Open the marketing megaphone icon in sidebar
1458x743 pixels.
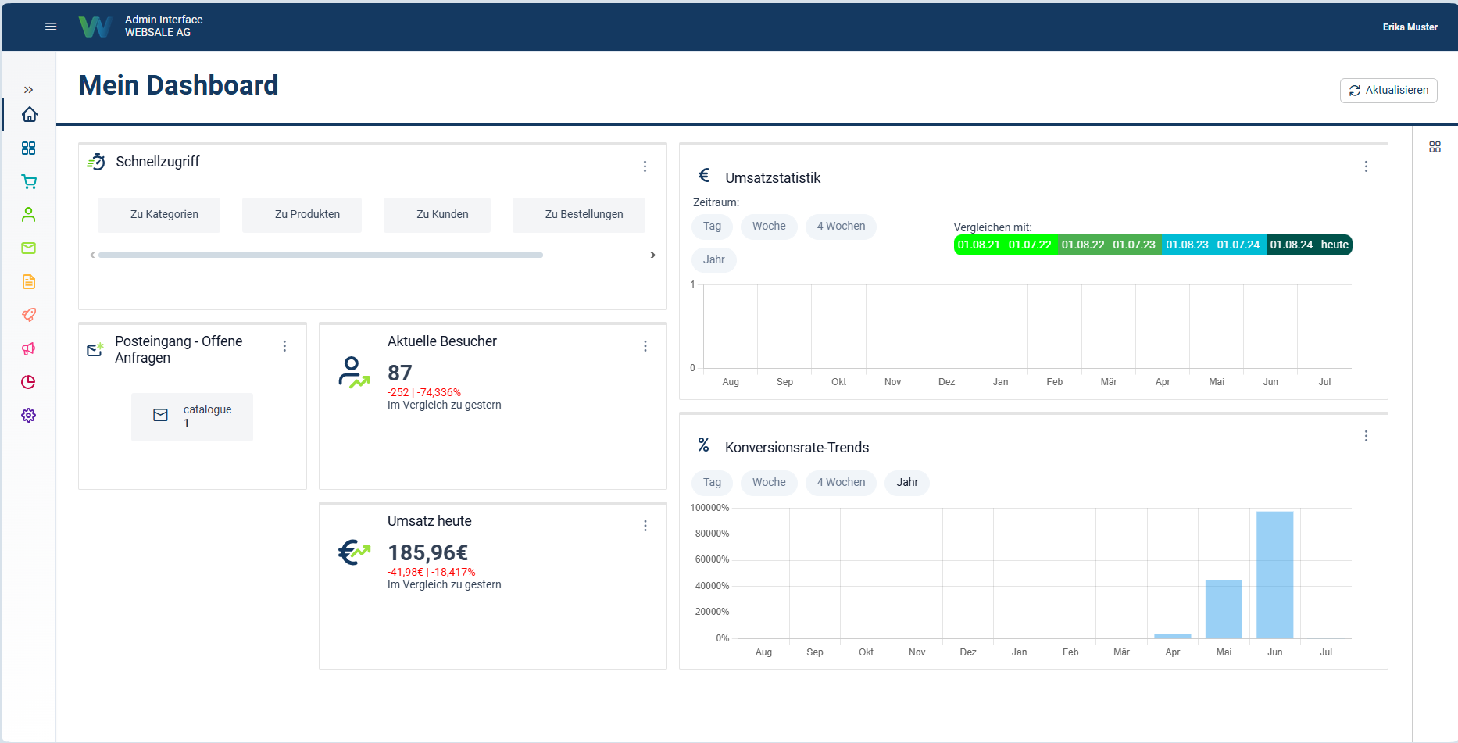point(29,348)
